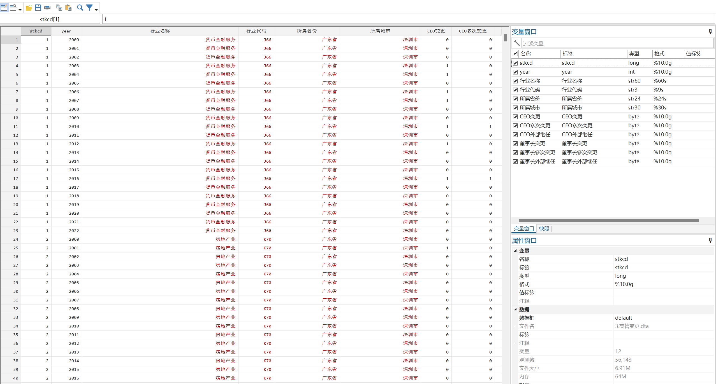Uncheck the year variable checkbox
The image size is (716, 384).
515,72
